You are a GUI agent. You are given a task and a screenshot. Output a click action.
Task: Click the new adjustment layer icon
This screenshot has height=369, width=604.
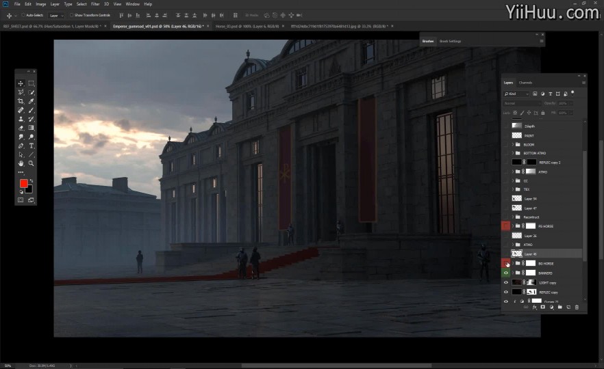point(551,307)
